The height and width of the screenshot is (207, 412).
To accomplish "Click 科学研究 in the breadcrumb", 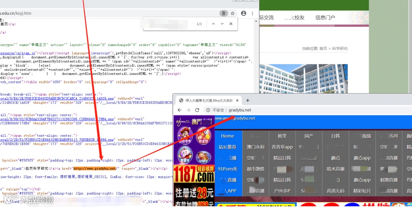I will [340, 49].
